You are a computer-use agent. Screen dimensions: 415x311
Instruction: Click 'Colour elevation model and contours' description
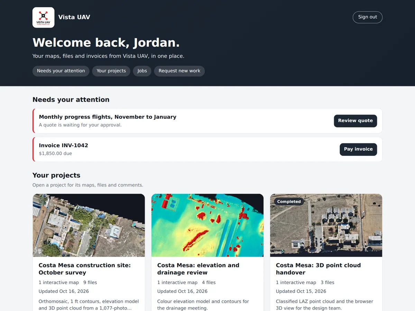click(x=203, y=304)
